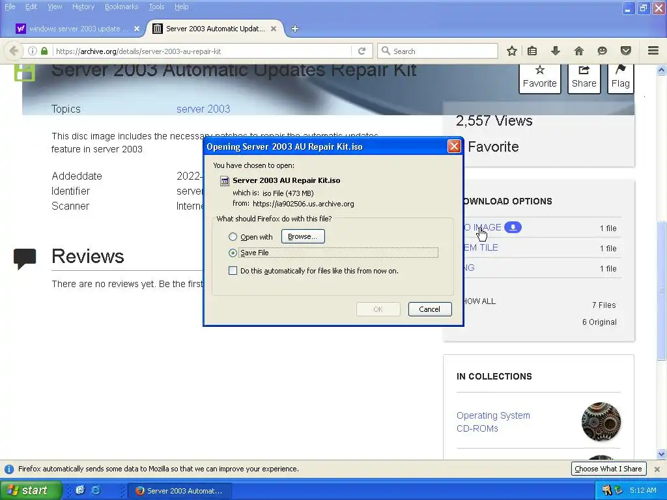Select the Save File radio button

click(x=233, y=253)
